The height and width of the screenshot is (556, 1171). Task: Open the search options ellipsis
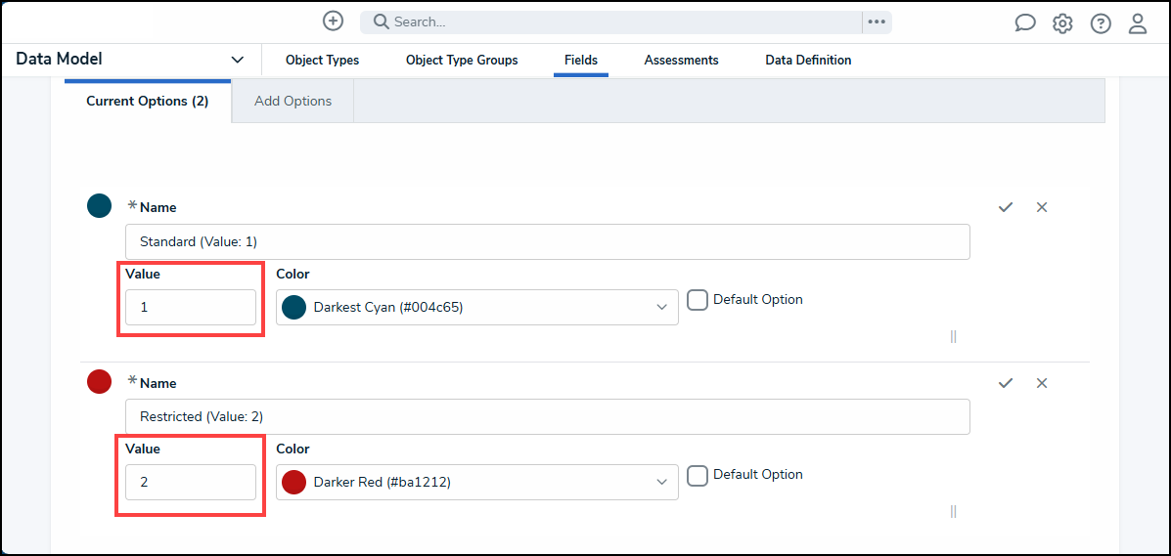tap(877, 21)
